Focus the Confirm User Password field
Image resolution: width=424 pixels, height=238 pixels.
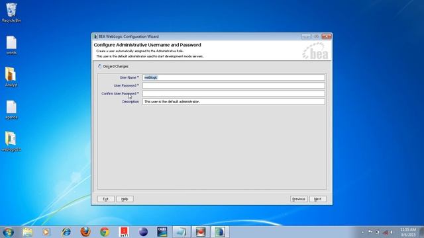[234, 94]
